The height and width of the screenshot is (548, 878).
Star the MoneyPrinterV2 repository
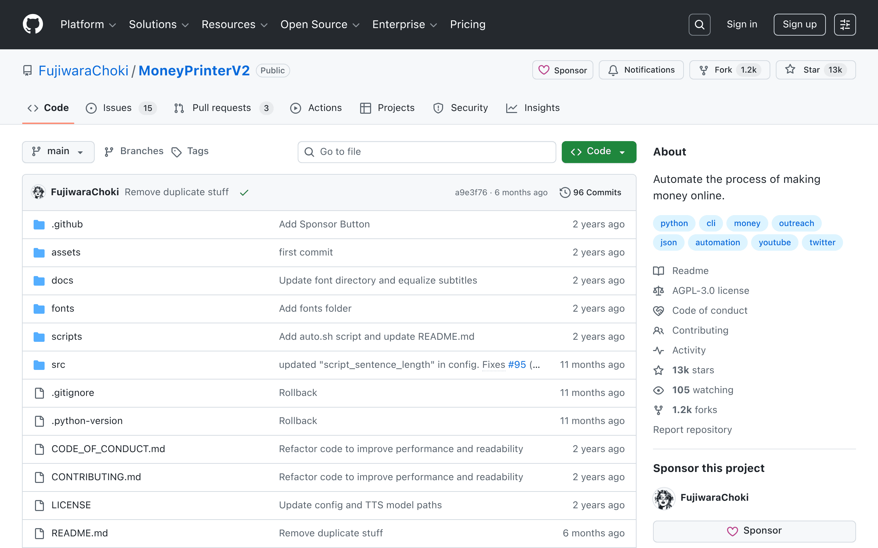pyautogui.click(x=816, y=70)
